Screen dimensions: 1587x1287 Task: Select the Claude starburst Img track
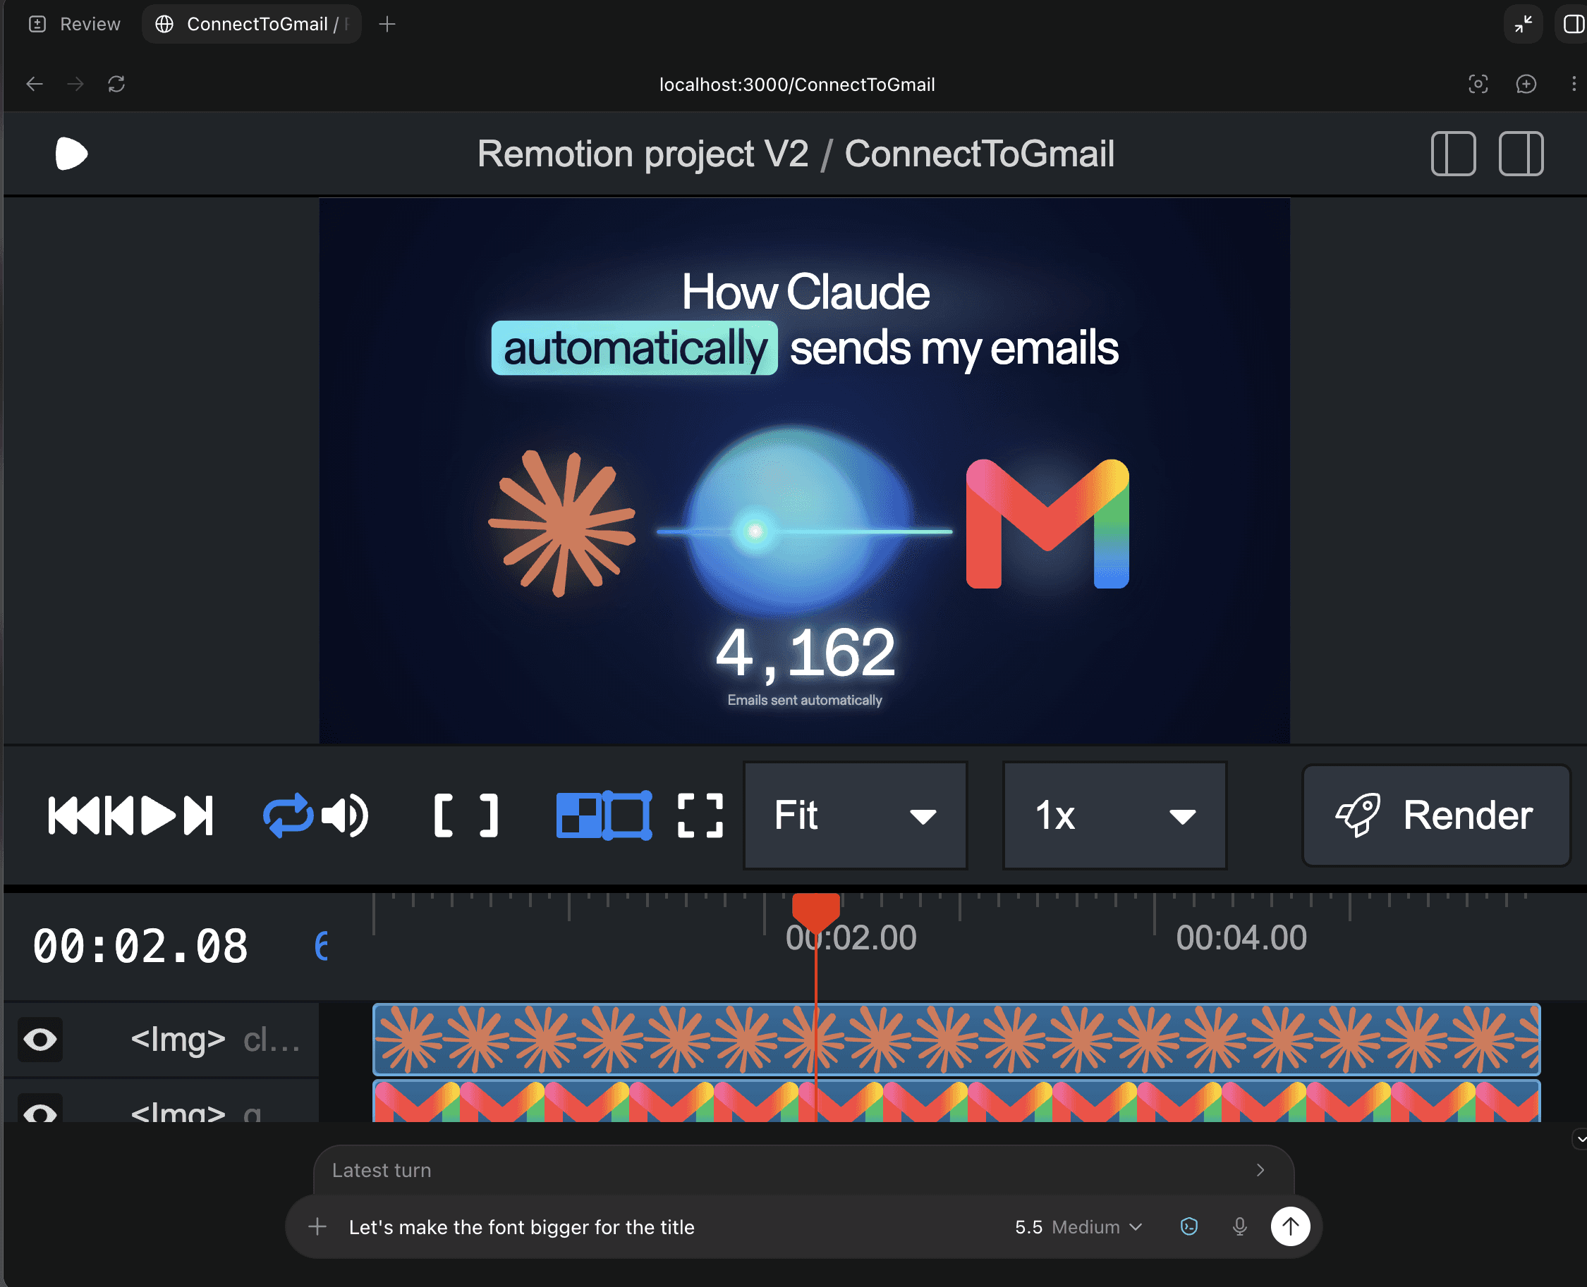point(956,1040)
